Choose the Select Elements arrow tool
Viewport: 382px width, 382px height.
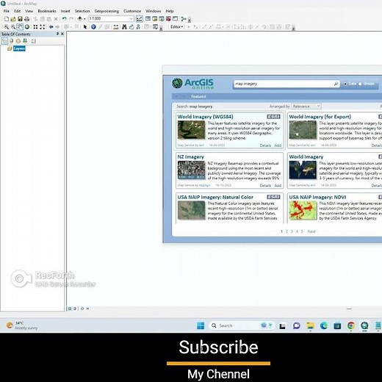pos(85,27)
